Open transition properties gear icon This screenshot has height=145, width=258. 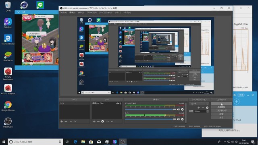[x=207, y=108]
